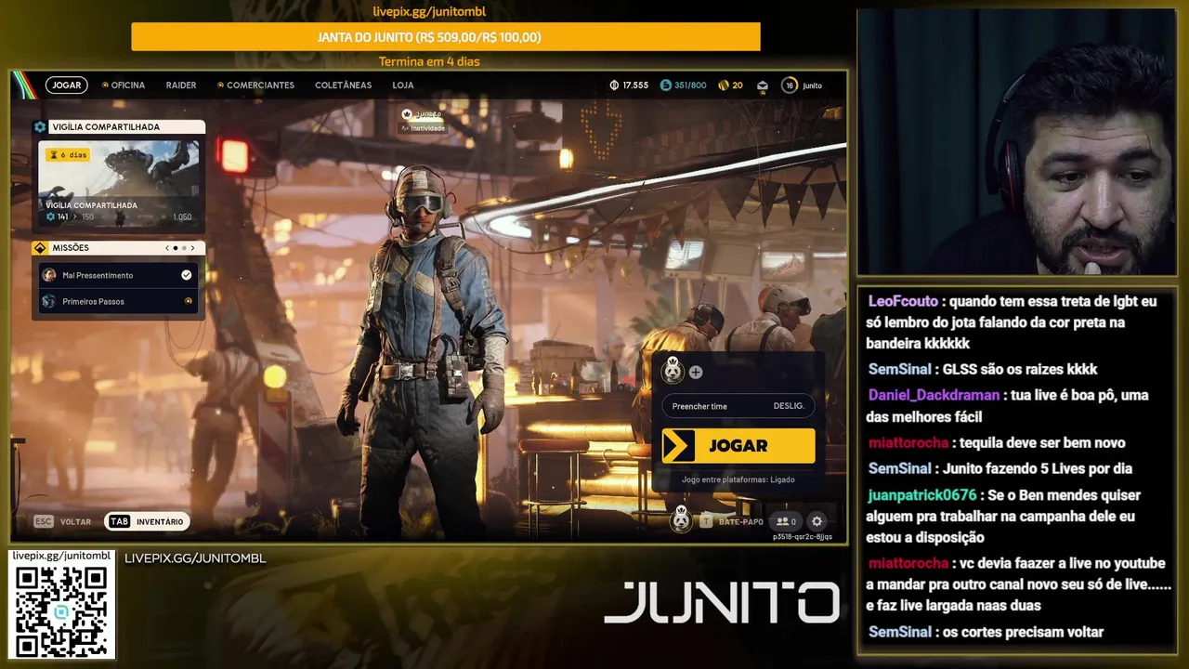Click the ESC VOLTAR button
The height and width of the screenshot is (669, 1189).
coord(63,521)
